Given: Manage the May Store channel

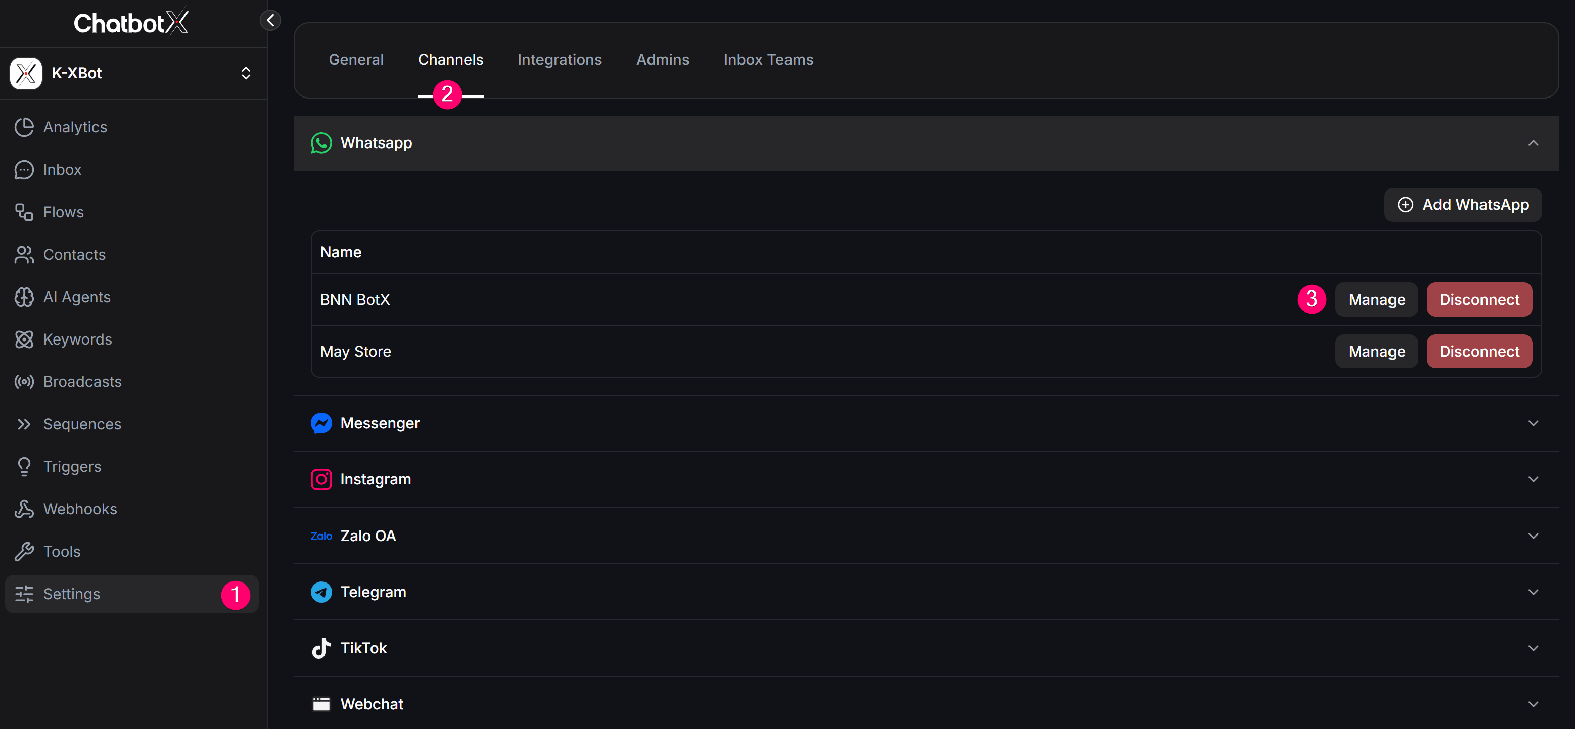Looking at the screenshot, I should pyautogui.click(x=1376, y=351).
